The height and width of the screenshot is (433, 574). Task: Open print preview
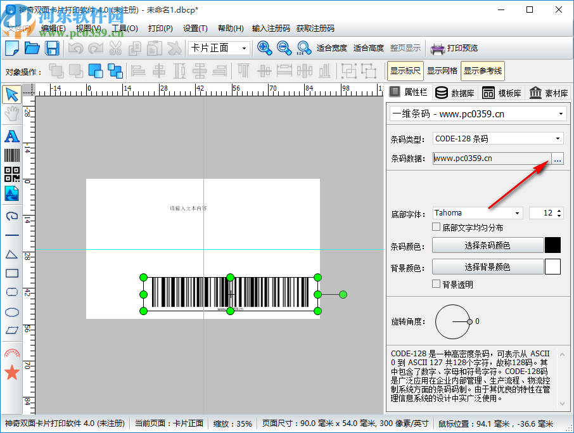click(x=454, y=48)
